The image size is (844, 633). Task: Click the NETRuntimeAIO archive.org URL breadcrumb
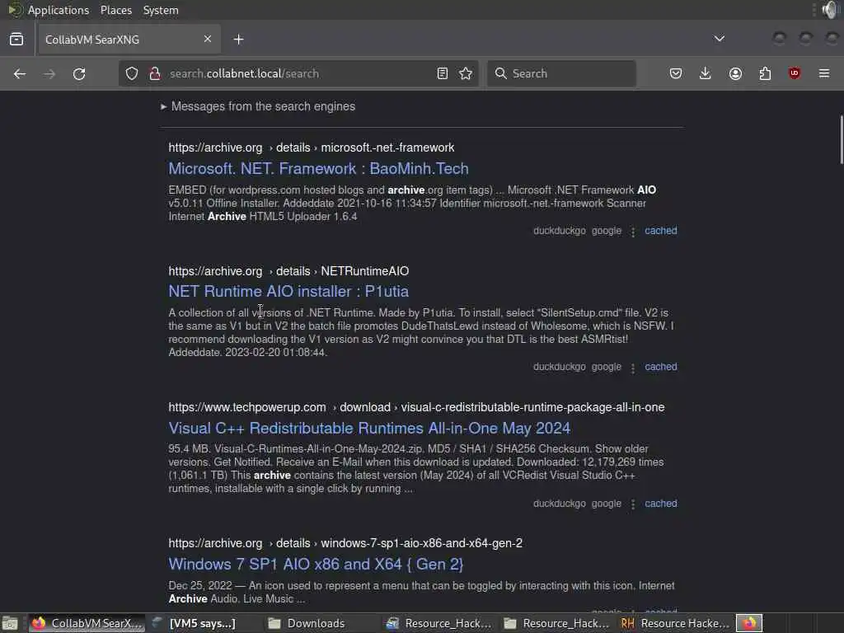coord(288,270)
